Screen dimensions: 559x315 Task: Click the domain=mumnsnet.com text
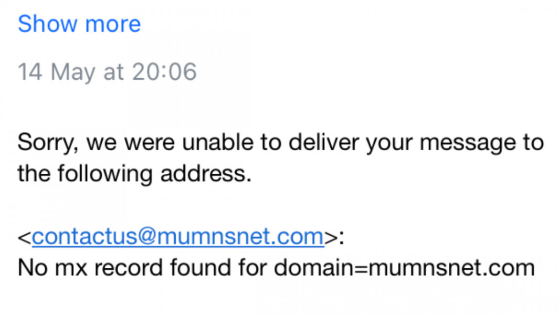[x=404, y=268]
